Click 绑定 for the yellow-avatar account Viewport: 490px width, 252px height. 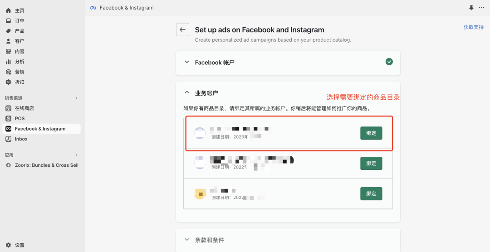[371, 194]
